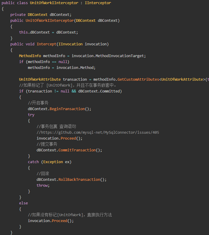Click the Intercept method name
This screenshot has width=209, height=235.
coord(46,44)
